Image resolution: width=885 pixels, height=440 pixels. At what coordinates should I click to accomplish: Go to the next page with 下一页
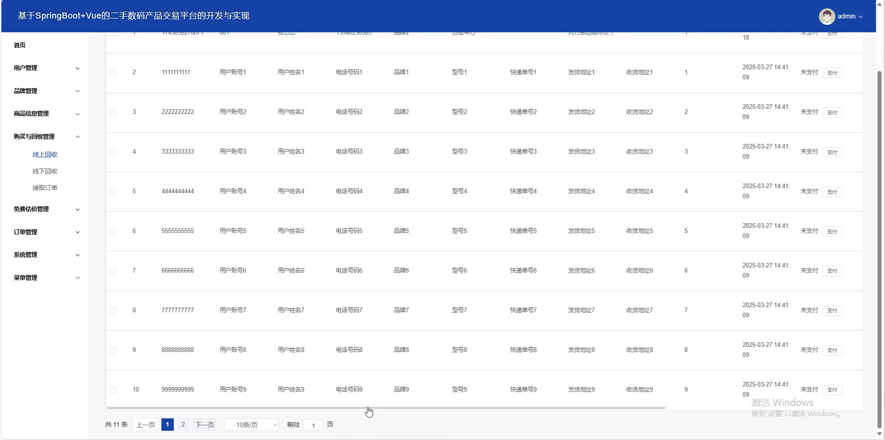click(x=205, y=425)
